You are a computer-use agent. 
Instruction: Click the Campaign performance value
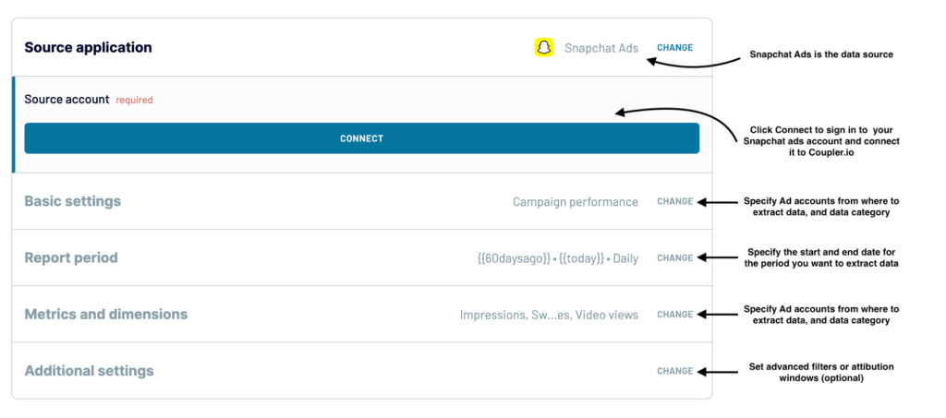pyautogui.click(x=576, y=202)
